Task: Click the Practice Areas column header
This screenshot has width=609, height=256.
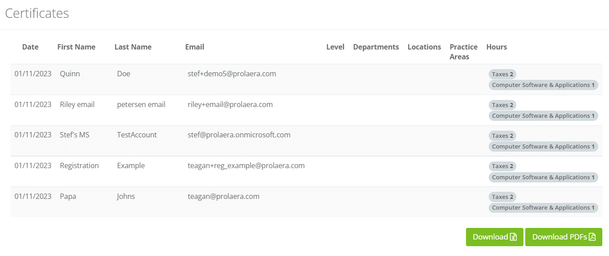Action: 463,52
